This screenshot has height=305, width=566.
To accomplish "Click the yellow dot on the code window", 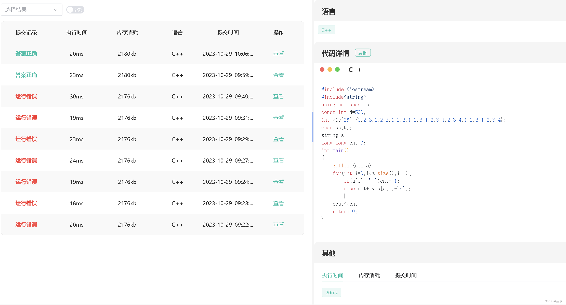I will pyautogui.click(x=330, y=69).
